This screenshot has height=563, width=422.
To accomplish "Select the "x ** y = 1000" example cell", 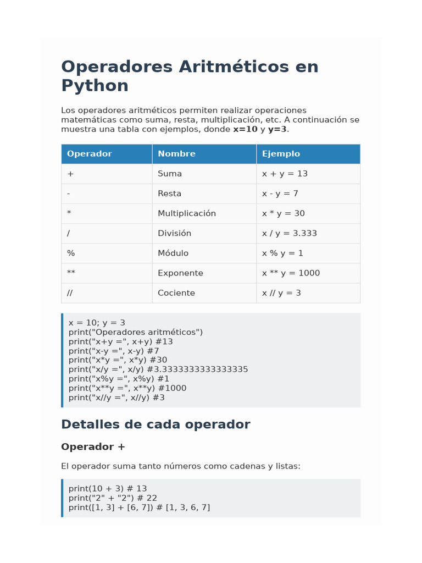I will 291,273.
